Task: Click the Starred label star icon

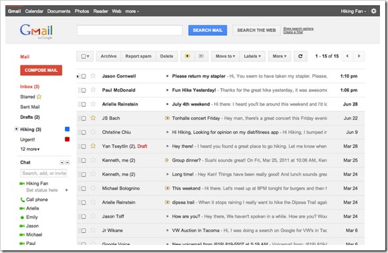Action: tap(39, 97)
